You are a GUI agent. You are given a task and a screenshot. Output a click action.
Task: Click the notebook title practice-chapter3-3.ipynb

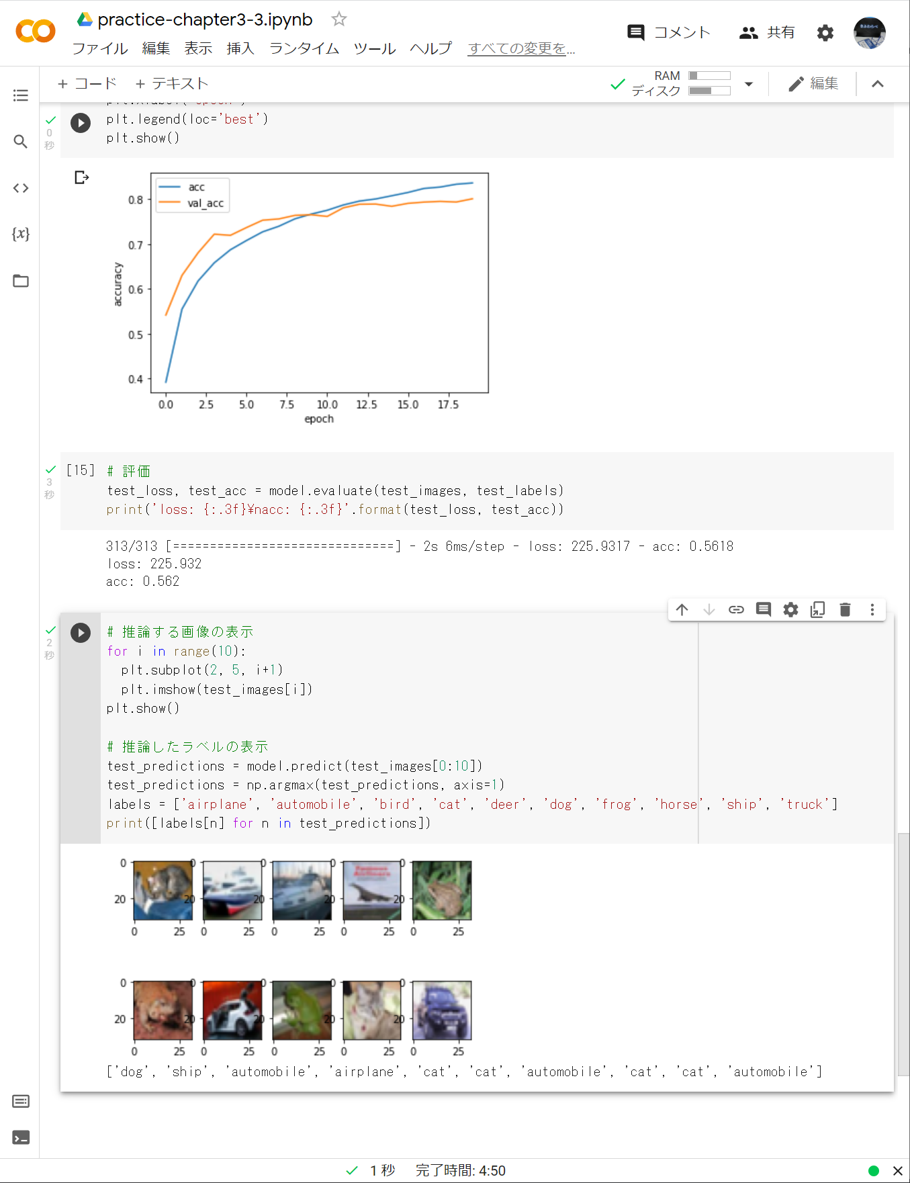coord(205,19)
